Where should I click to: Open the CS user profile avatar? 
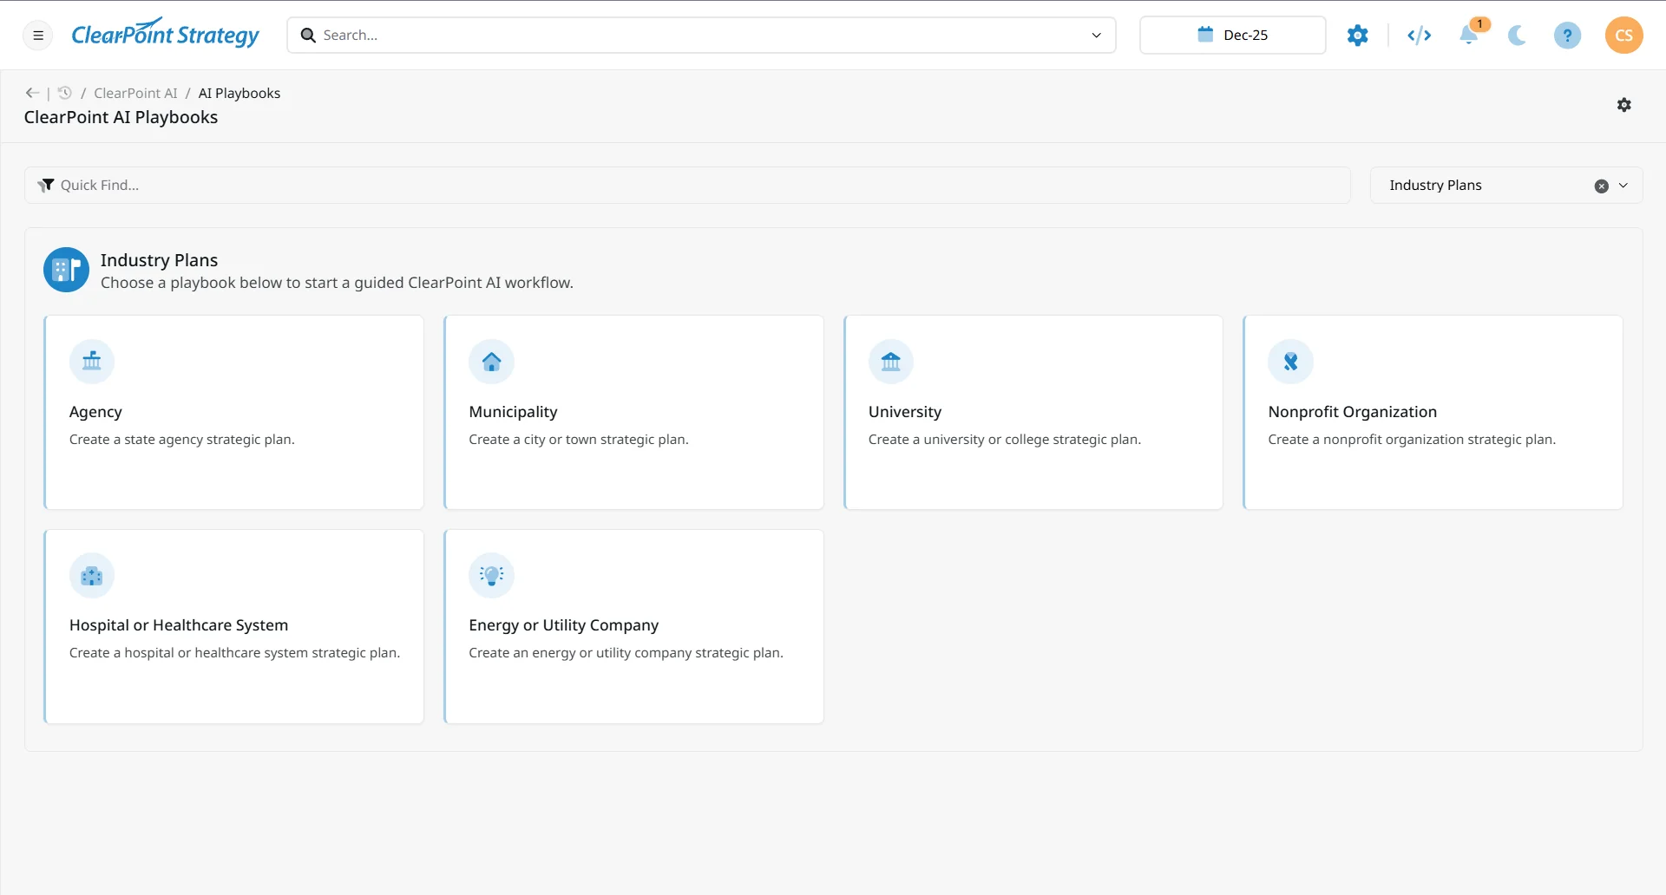tap(1623, 36)
